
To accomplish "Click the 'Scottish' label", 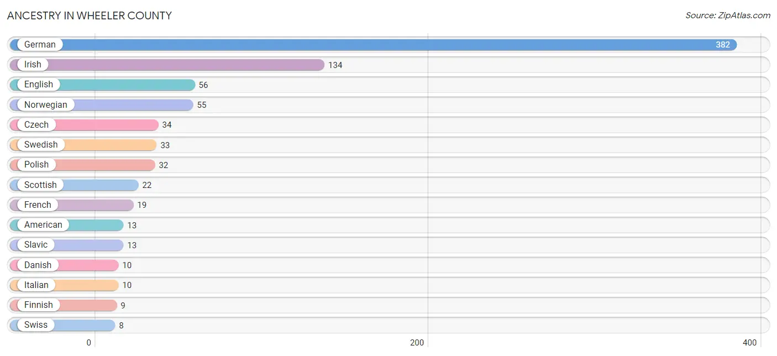I will (40, 185).
